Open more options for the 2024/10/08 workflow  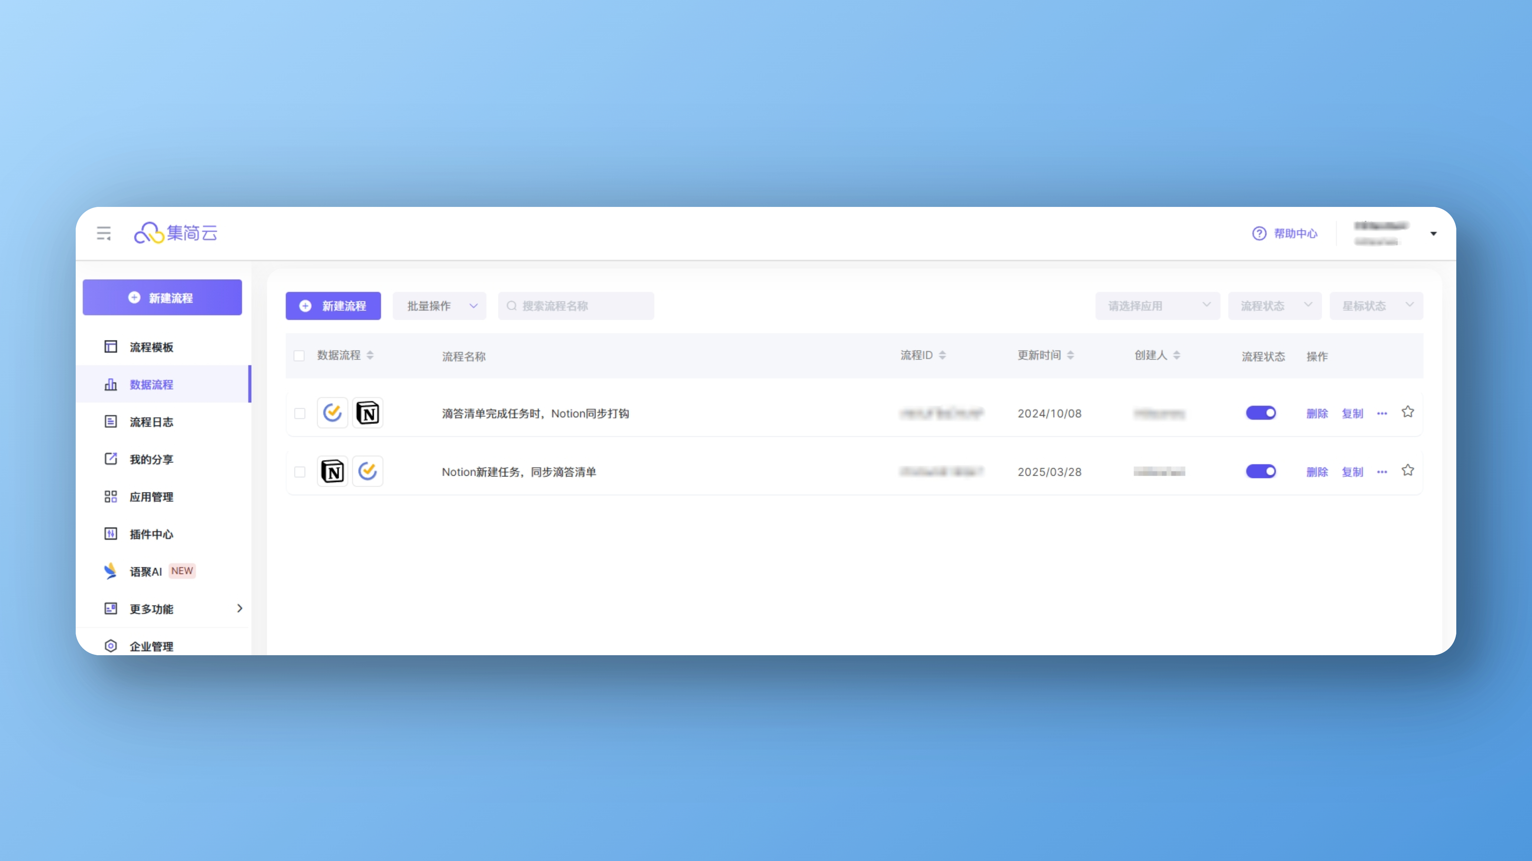pyautogui.click(x=1382, y=413)
